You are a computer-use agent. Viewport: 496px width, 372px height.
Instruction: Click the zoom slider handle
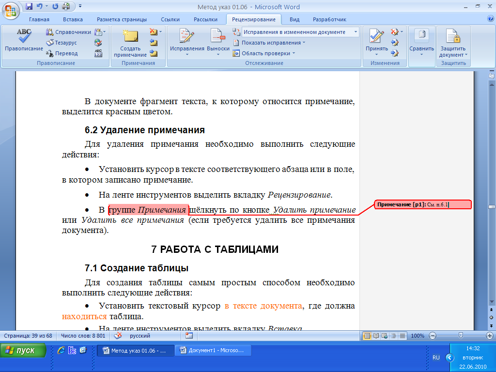click(461, 336)
